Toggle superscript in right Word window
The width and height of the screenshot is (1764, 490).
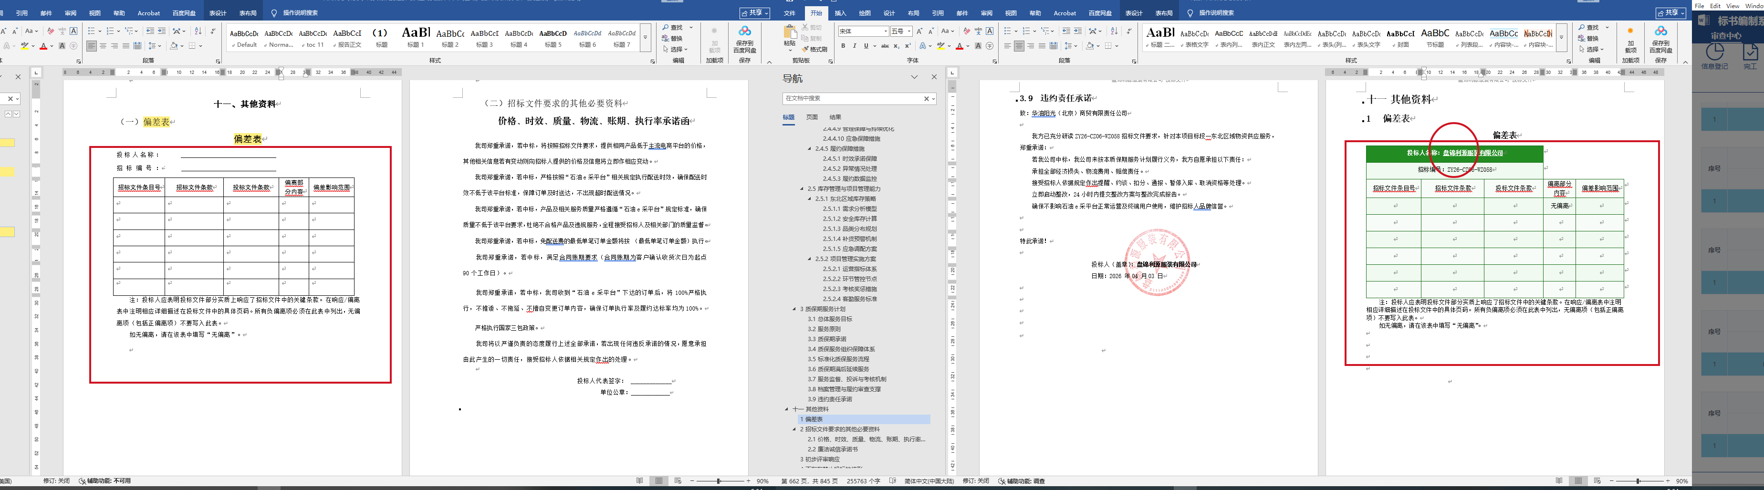908,46
